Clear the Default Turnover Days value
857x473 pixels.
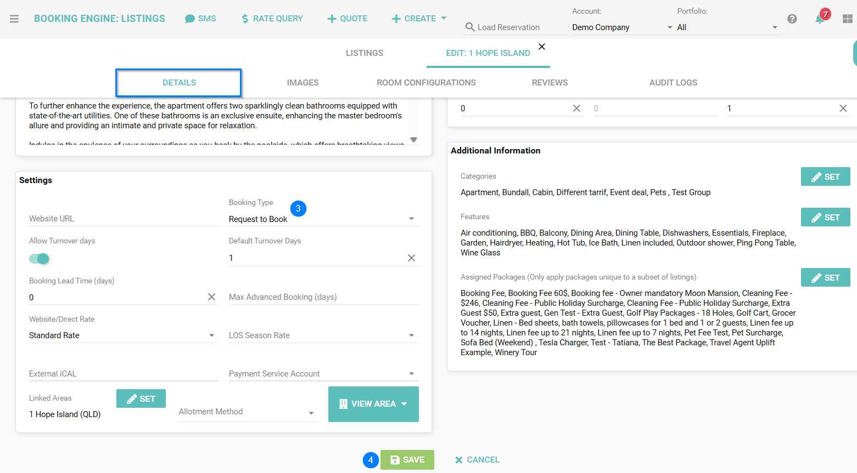(411, 258)
